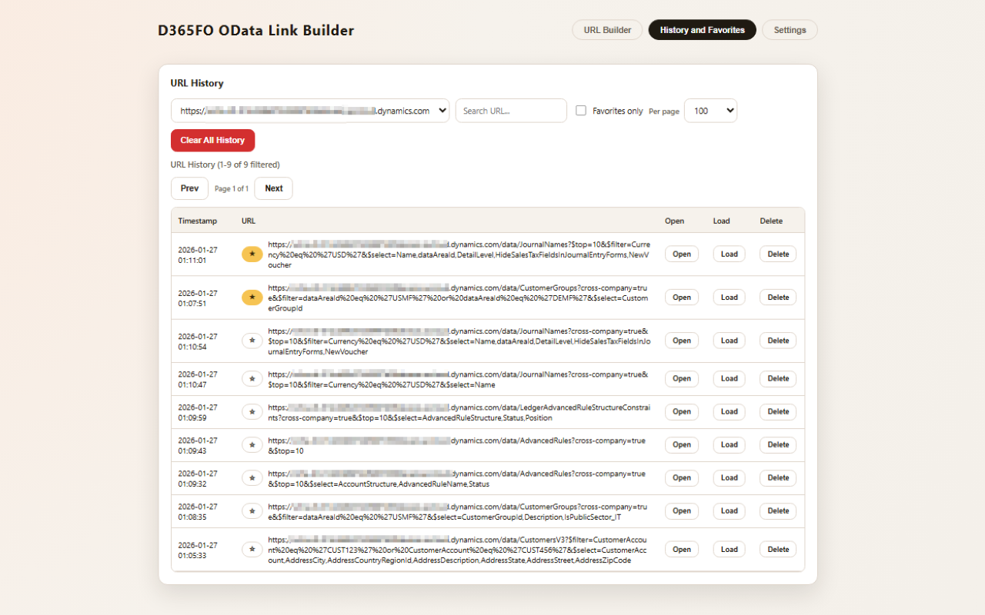Load the 01:11:01 JournalNames URL

tap(729, 254)
